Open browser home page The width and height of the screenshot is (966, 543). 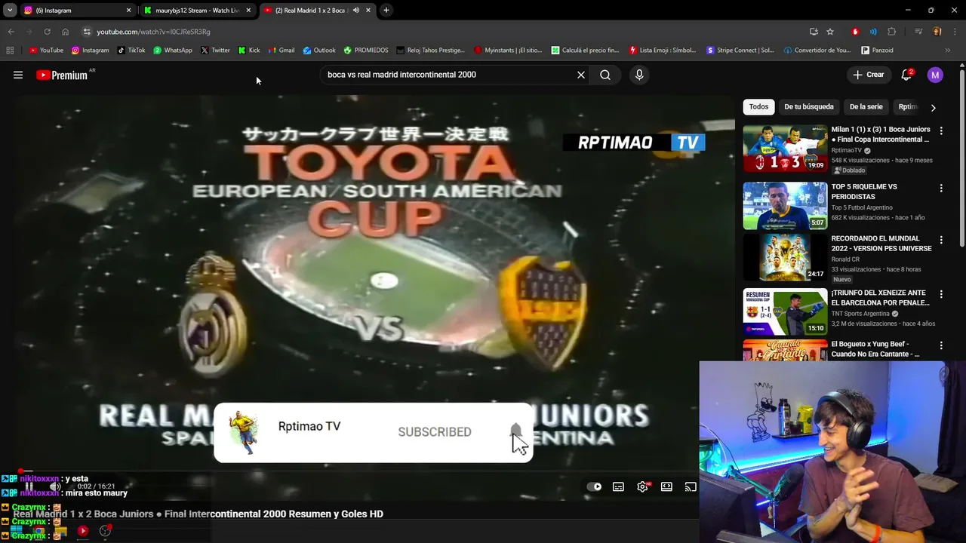pyautogui.click(x=65, y=32)
